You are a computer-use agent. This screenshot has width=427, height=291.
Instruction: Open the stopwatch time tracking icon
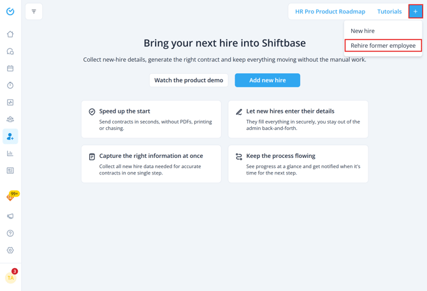tap(10, 85)
